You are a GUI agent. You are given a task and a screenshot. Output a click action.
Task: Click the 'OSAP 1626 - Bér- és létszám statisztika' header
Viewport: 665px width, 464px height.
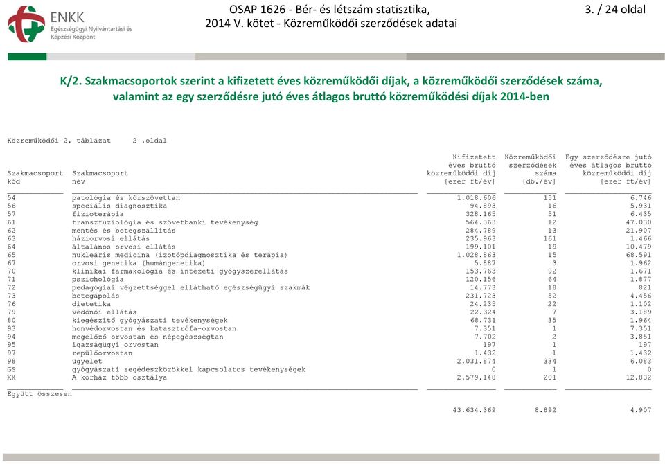[330, 9]
